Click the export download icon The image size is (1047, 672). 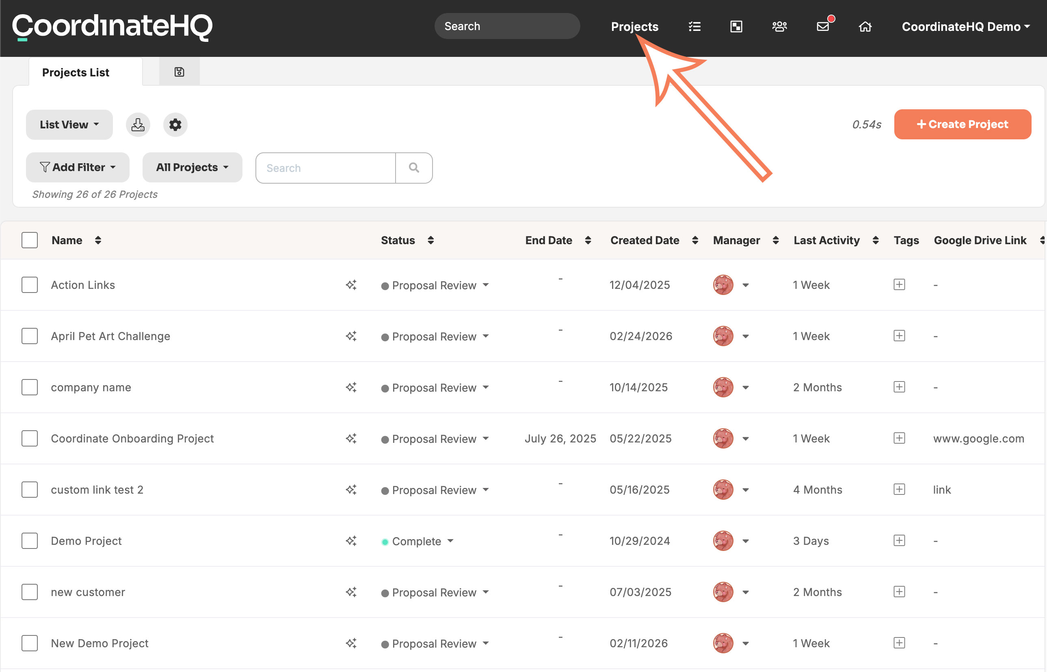click(x=138, y=125)
